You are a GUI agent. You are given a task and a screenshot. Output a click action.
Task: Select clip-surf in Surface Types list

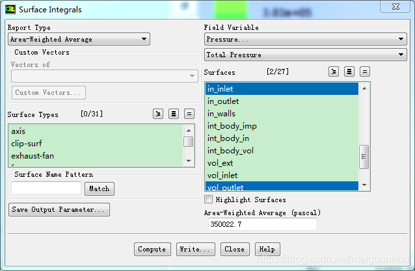click(96, 144)
